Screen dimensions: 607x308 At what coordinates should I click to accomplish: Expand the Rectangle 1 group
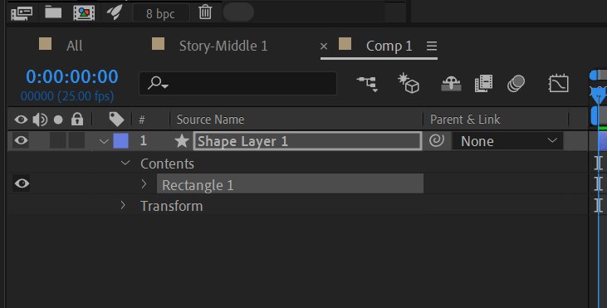click(144, 183)
